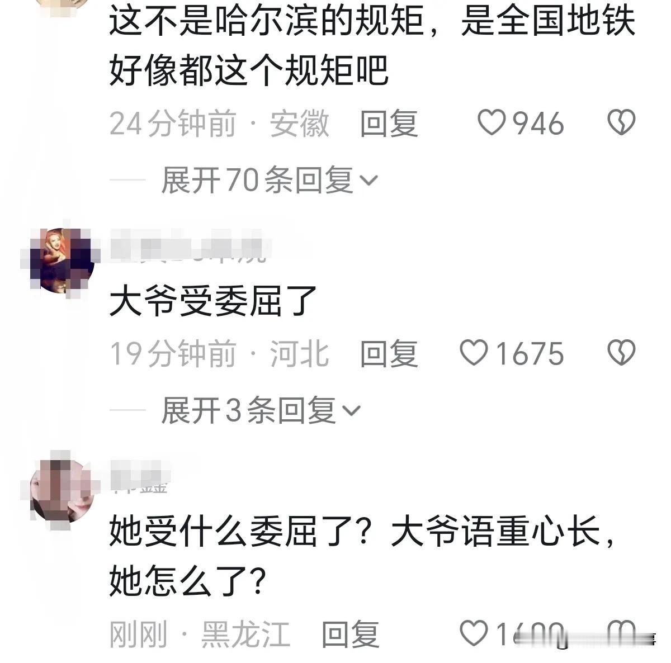
Task: Open the blurred username of the last commenter
Action: 140,478
